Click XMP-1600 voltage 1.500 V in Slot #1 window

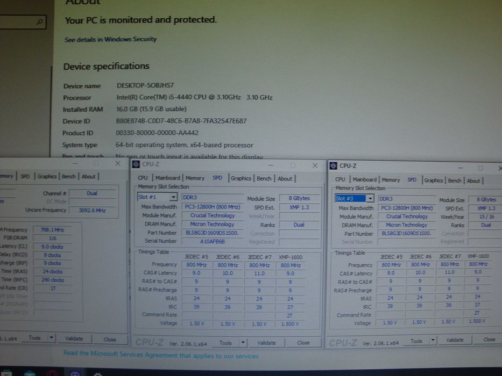pyautogui.click(x=289, y=324)
